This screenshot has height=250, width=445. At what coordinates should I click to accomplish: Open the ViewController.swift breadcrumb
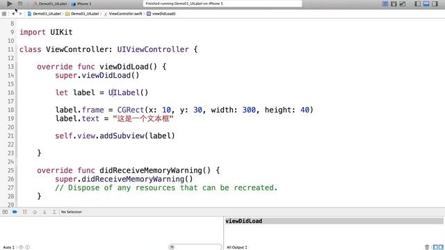click(123, 14)
